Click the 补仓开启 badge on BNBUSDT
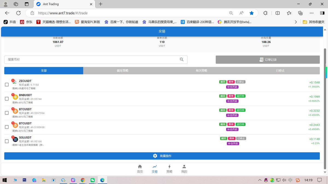 tap(232, 101)
